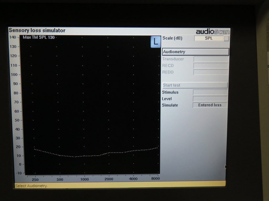Select the RECD field
Screen dimensions: 269x201
pyautogui.click(x=211, y=66)
